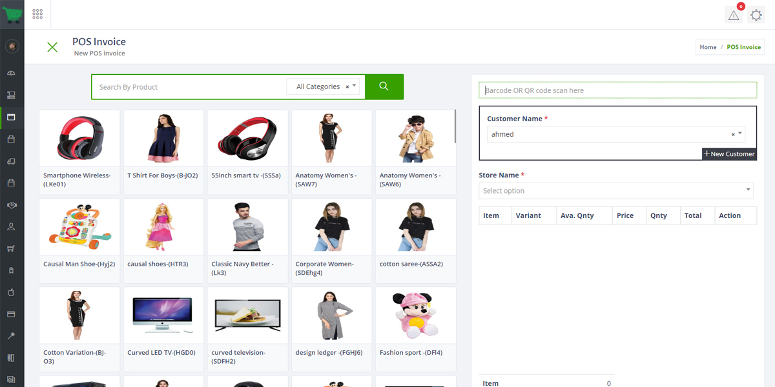Open the shopping cart sidebar icon

(11, 248)
